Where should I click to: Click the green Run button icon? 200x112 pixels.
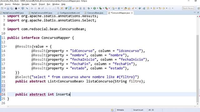tap(94, 8)
